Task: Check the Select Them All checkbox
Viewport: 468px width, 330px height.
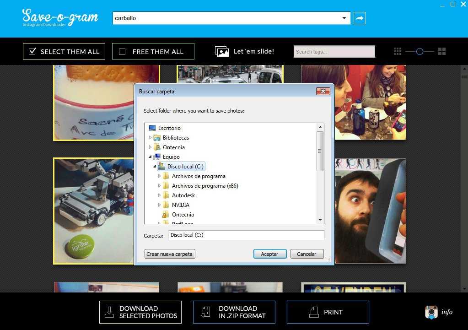Action: click(x=32, y=52)
